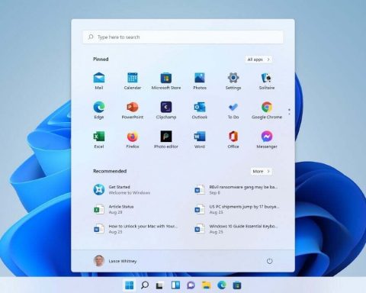Open the Mail app
Screen dimensions: 366x293
pyautogui.click(x=99, y=81)
